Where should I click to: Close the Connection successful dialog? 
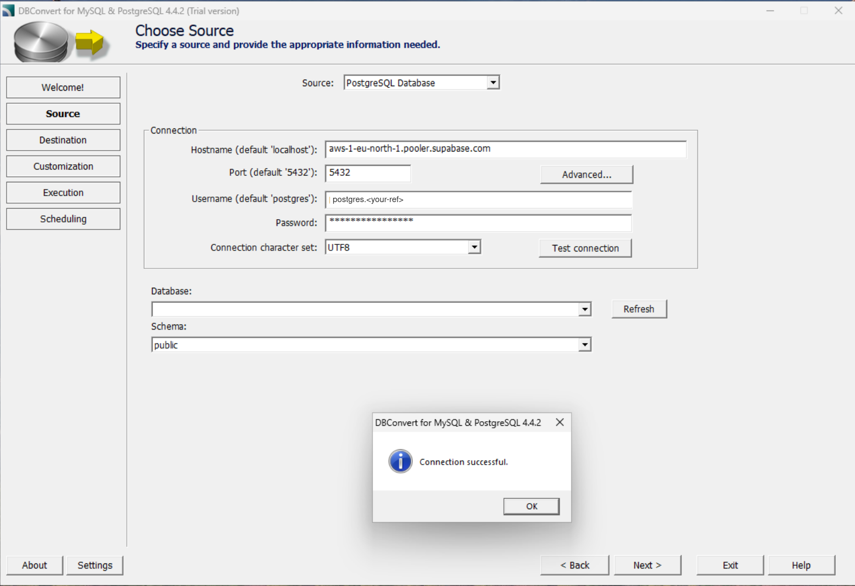(560, 422)
